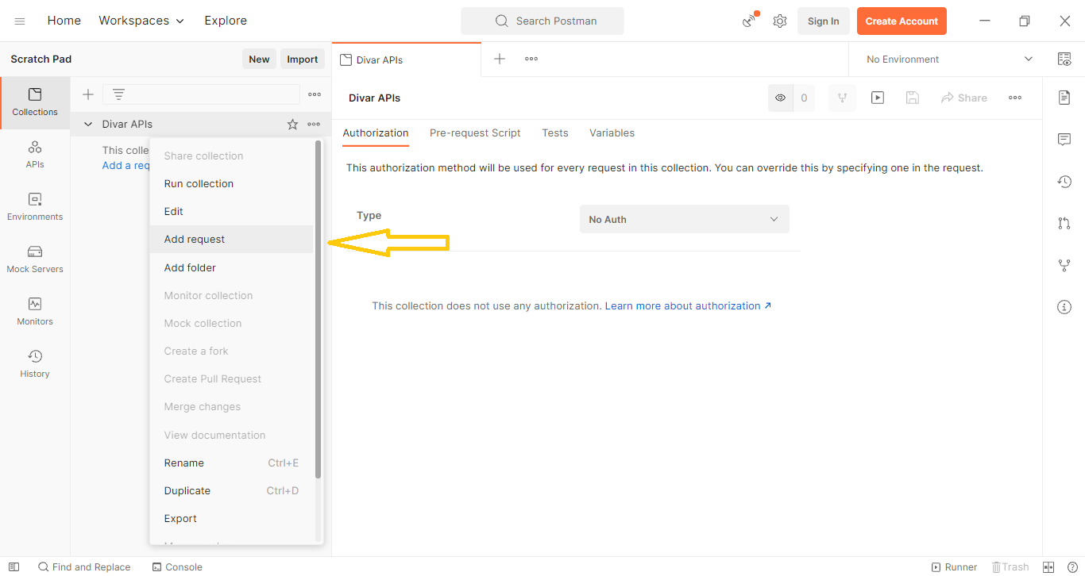Select the Authorization tab
This screenshot has height=576, width=1085.
[x=376, y=133]
